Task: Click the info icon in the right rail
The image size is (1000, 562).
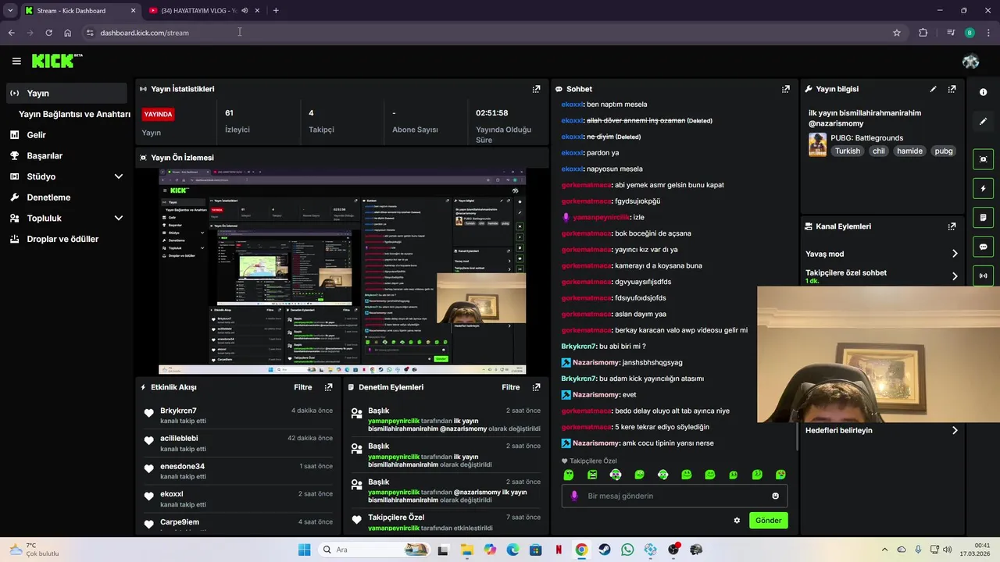Action: pyautogui.click(x=983, y=92)
